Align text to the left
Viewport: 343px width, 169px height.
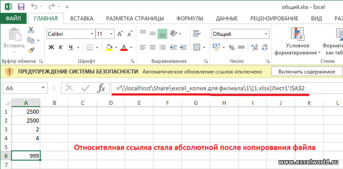click(x=143, y=47)
